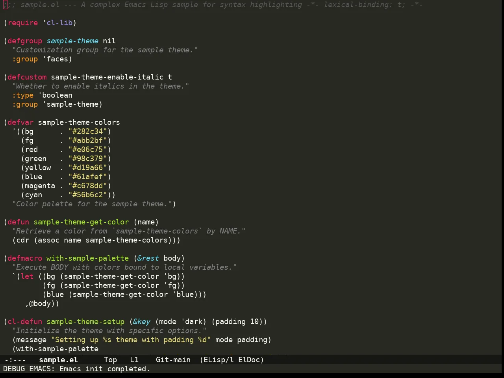Click the 'boolean symbol

(55, 95)
